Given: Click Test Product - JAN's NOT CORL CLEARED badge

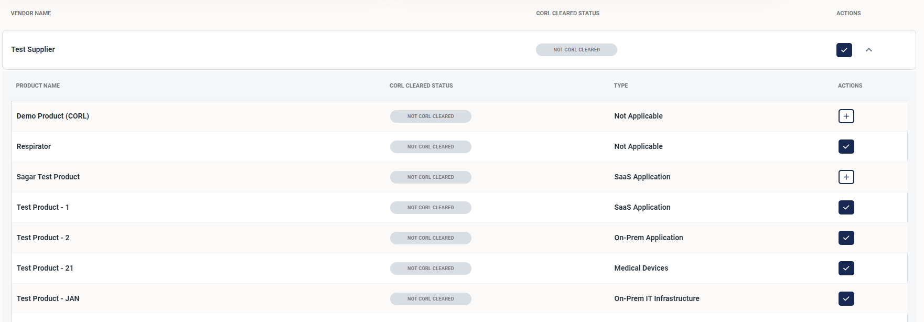Looking at the screenshot, I should pyautogui.click(x=431, y=299).
